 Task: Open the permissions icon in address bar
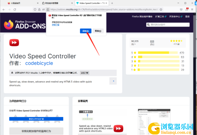pos(43,9)
